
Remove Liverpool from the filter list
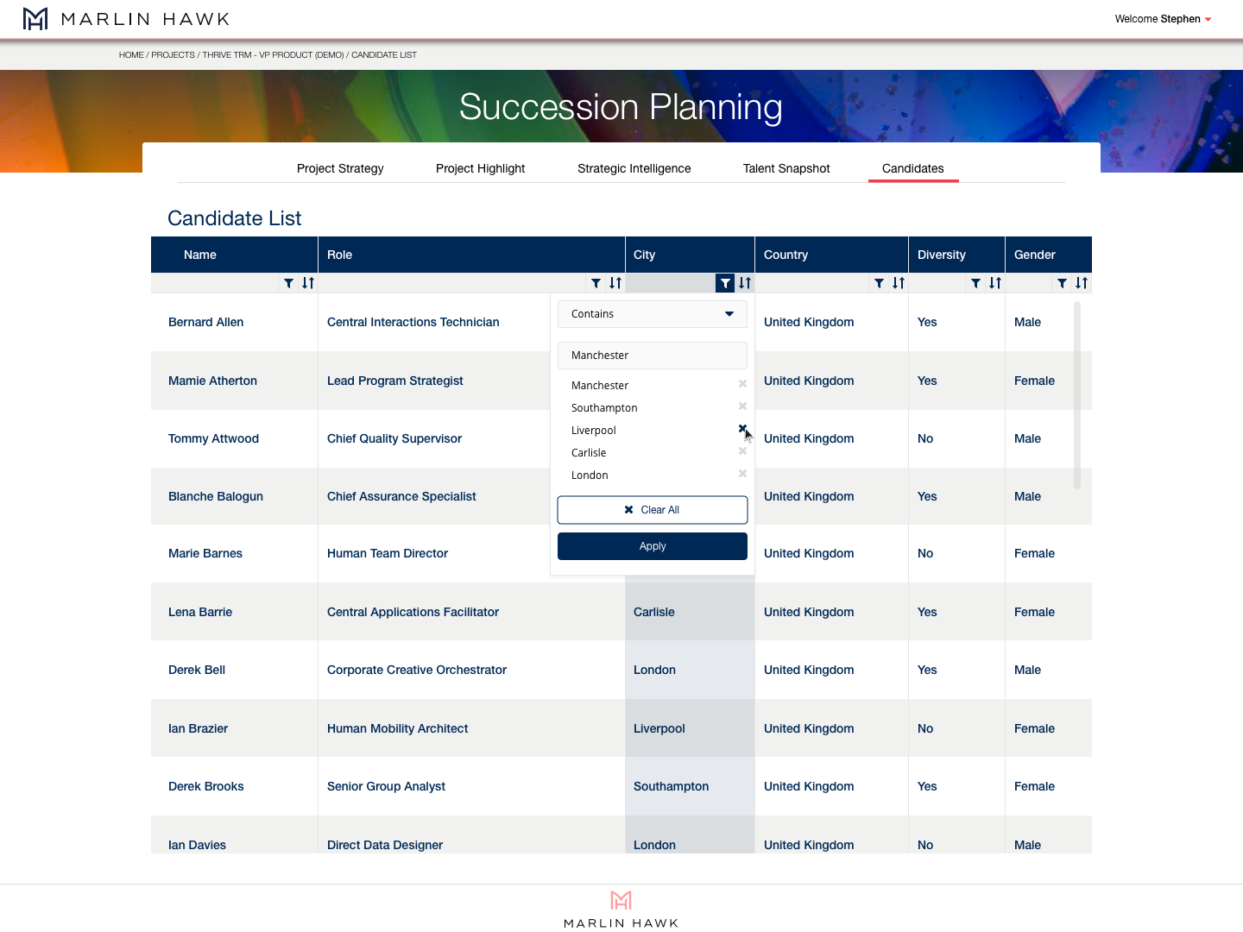[742, 429]
